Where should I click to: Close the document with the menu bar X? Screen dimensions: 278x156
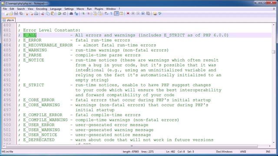274,9
